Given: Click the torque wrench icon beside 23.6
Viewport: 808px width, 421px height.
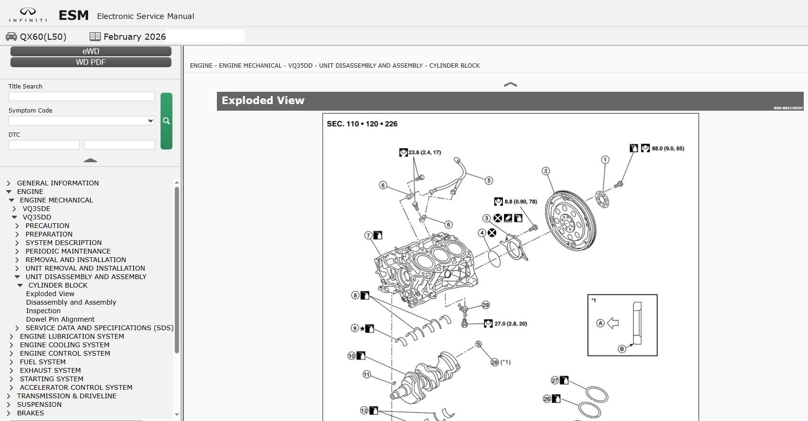Looking at the screenshot, I should [404, 152].
